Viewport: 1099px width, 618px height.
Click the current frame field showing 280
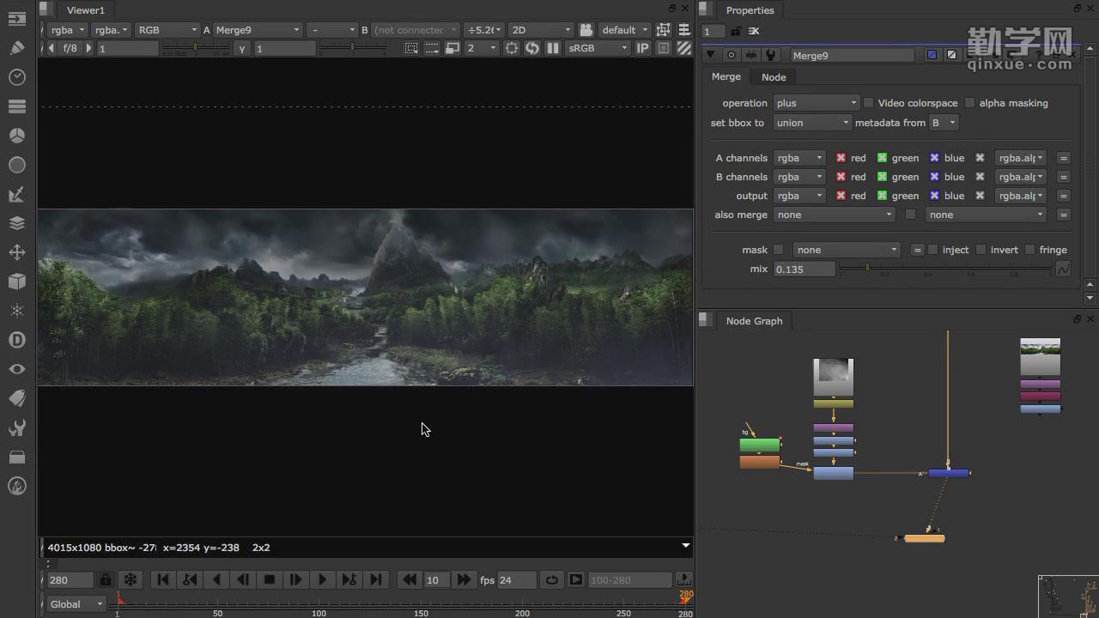click(x=70, y=580)
